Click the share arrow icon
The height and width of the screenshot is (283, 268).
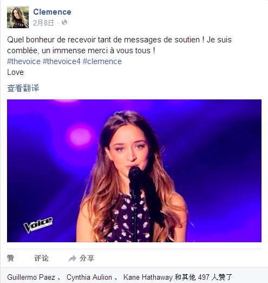[x=73, y=259]
